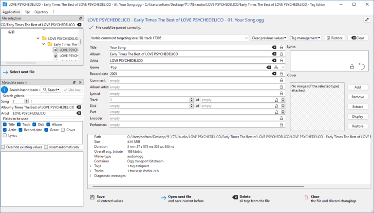Undock the Metadata search panel
The height and width of the screenshot is (213, 374).
[74, 82]
